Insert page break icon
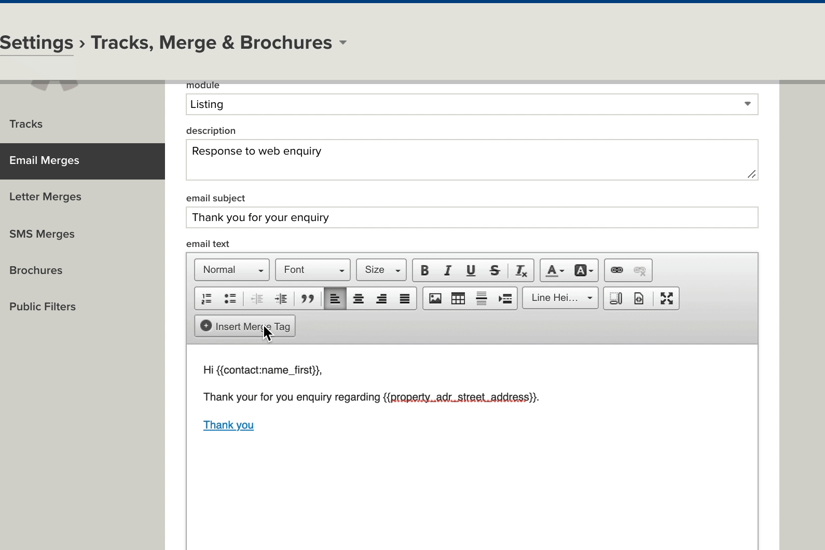Screen dimensions: 825x550 coord(505,298)
